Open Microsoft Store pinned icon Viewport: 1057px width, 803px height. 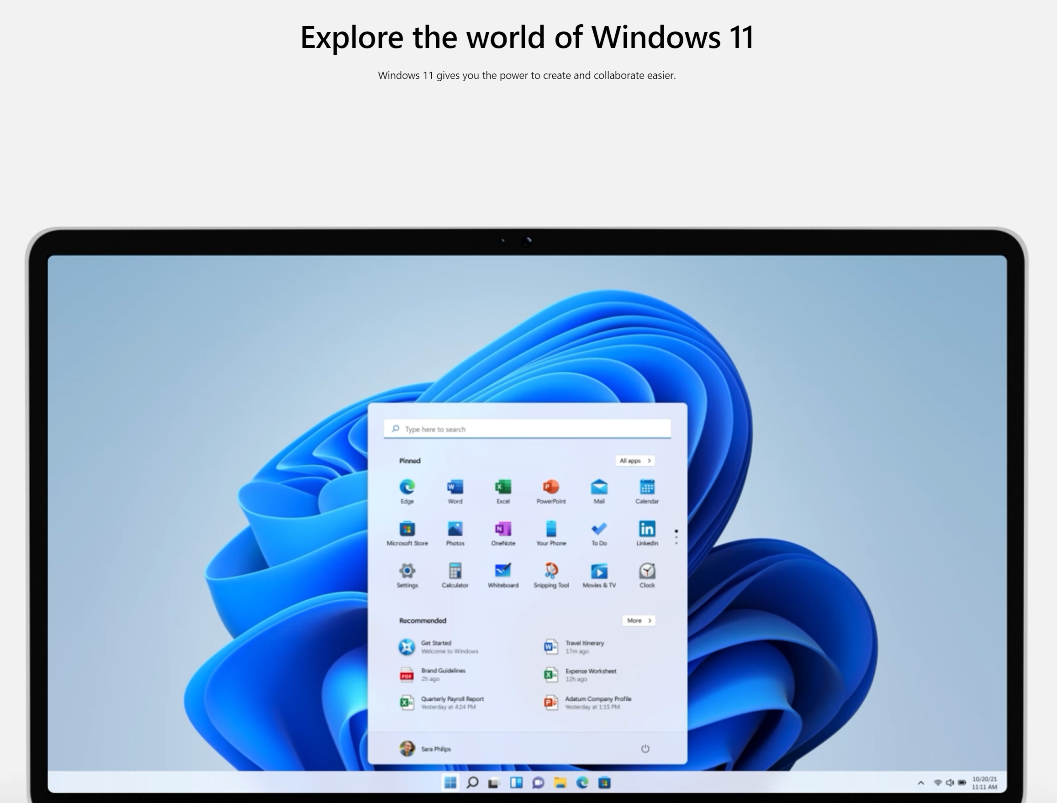click(x=407, y=533)
